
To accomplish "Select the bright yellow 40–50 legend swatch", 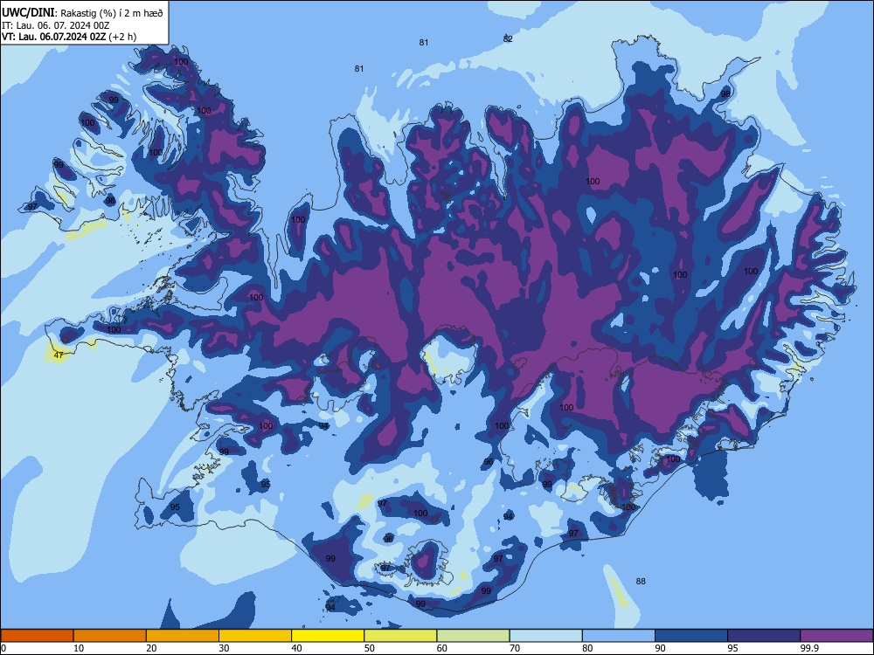I will 328,636.
